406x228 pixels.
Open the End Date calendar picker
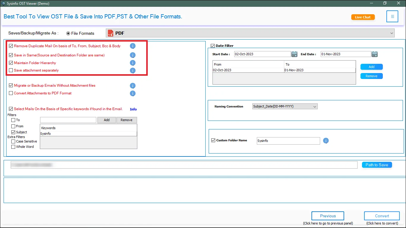point(374,54)
